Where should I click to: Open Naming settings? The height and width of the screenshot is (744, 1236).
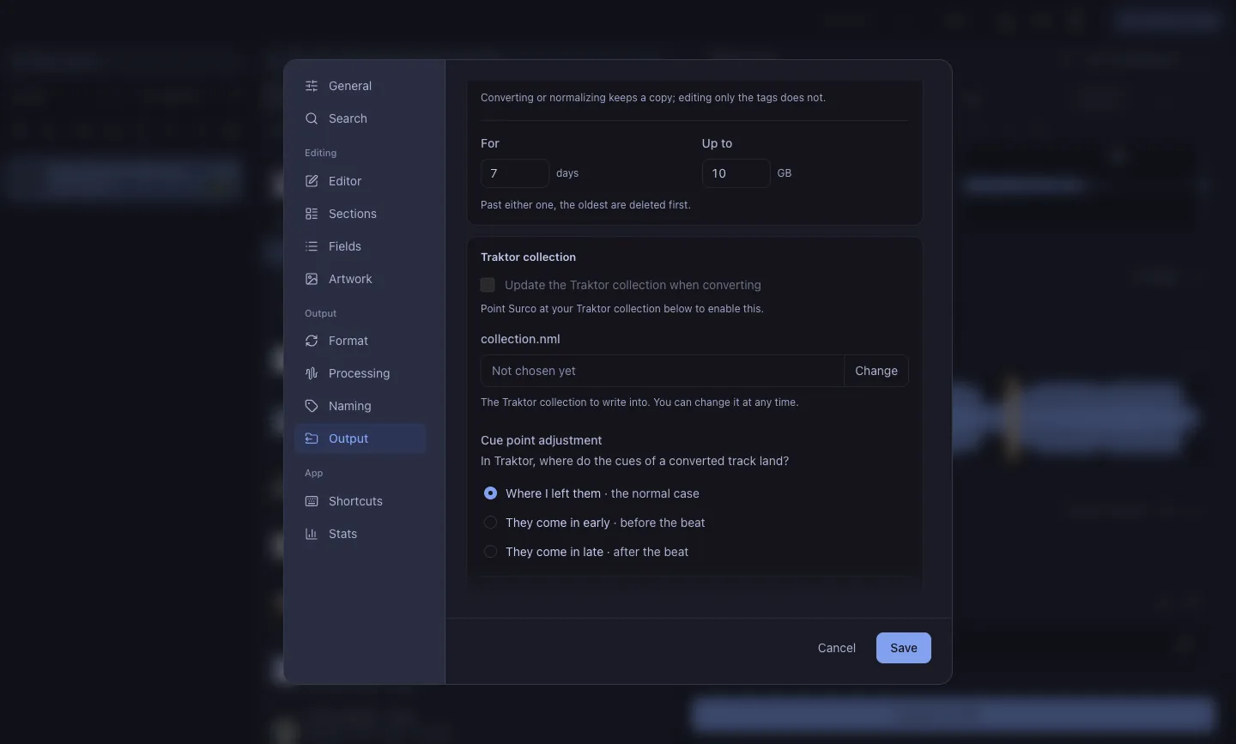(x=360, y=406)
